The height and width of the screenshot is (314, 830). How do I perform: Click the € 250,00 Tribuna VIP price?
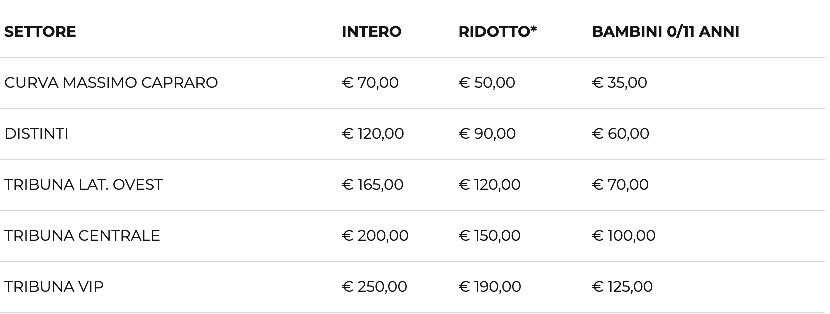(x=374, y=287)
